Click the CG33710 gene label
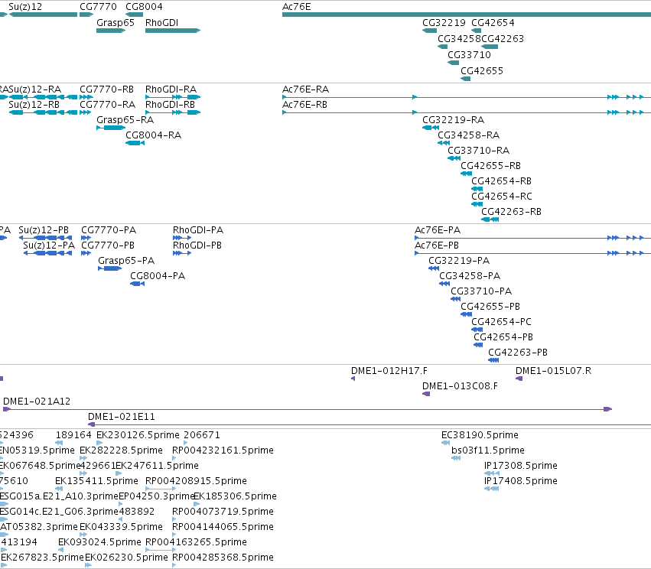The width and height of the screenshot is (651, 569). [469, 55]
